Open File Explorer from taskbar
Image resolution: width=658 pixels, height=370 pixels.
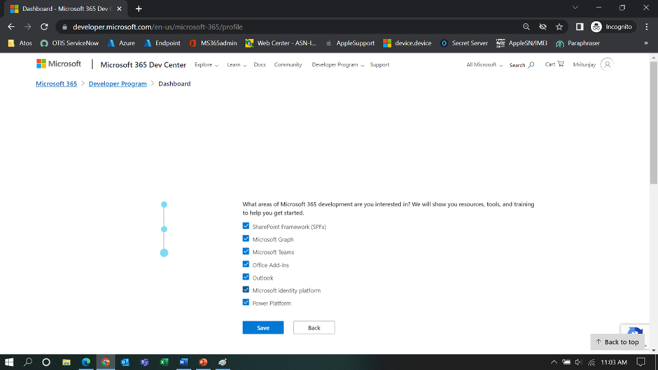tap(66, 362)
